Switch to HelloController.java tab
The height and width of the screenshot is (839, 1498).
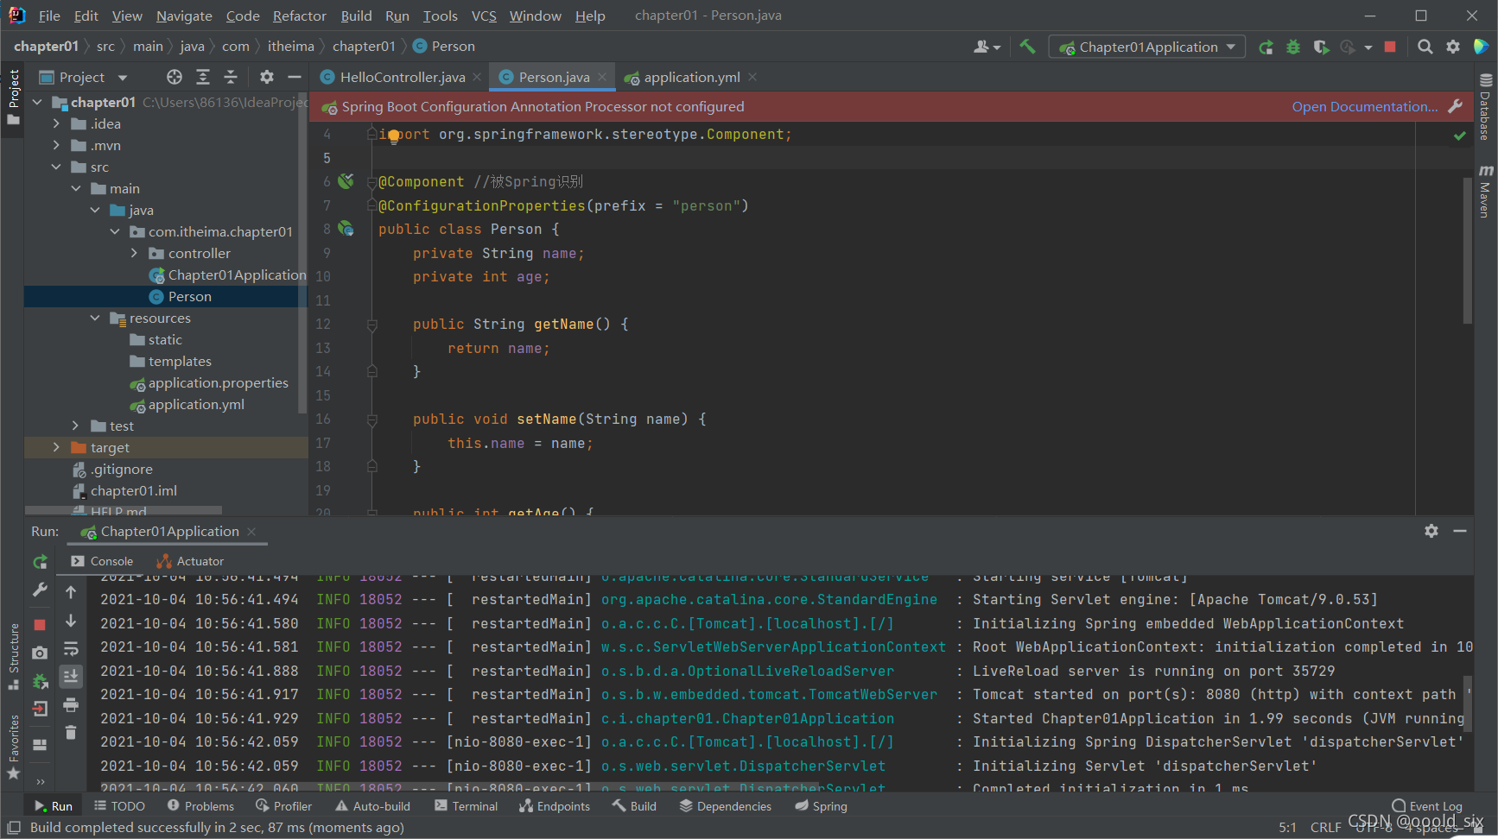pos(403,77)
